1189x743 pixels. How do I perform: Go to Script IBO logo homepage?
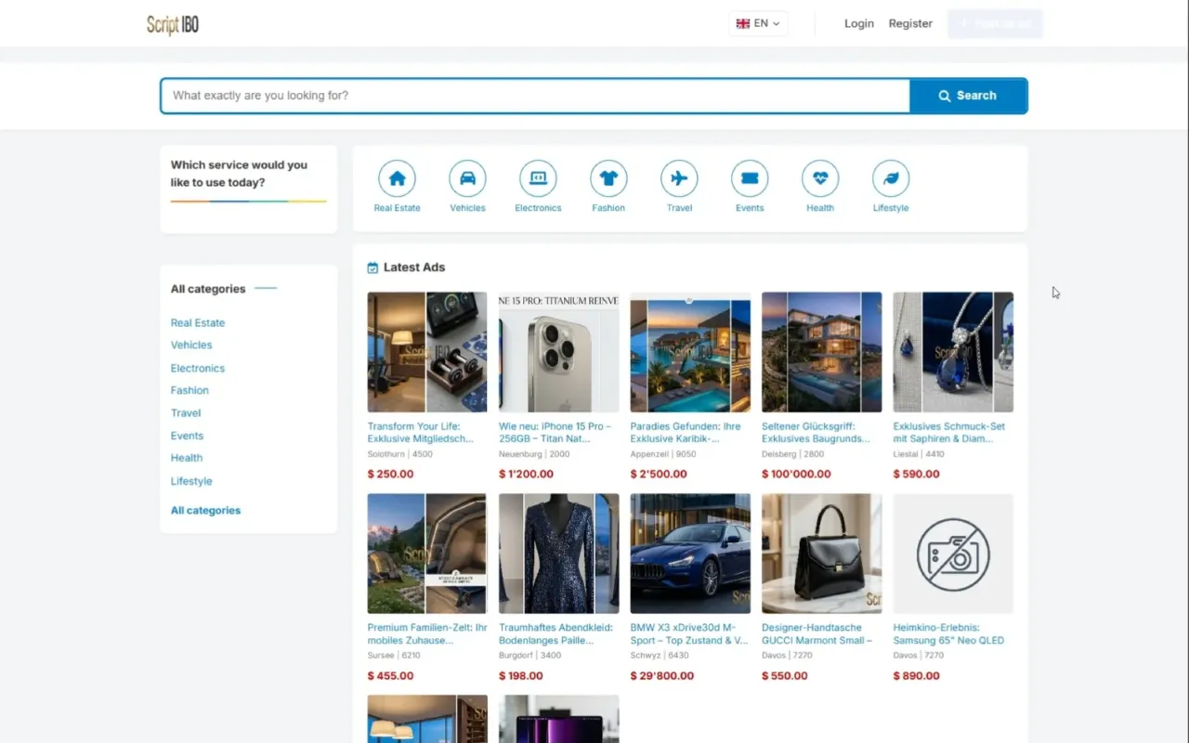point(173,24)
